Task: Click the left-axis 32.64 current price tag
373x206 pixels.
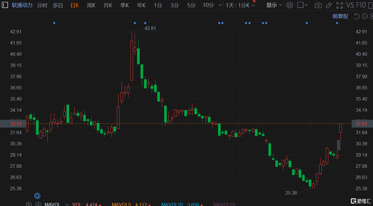Action: [13, 124]
